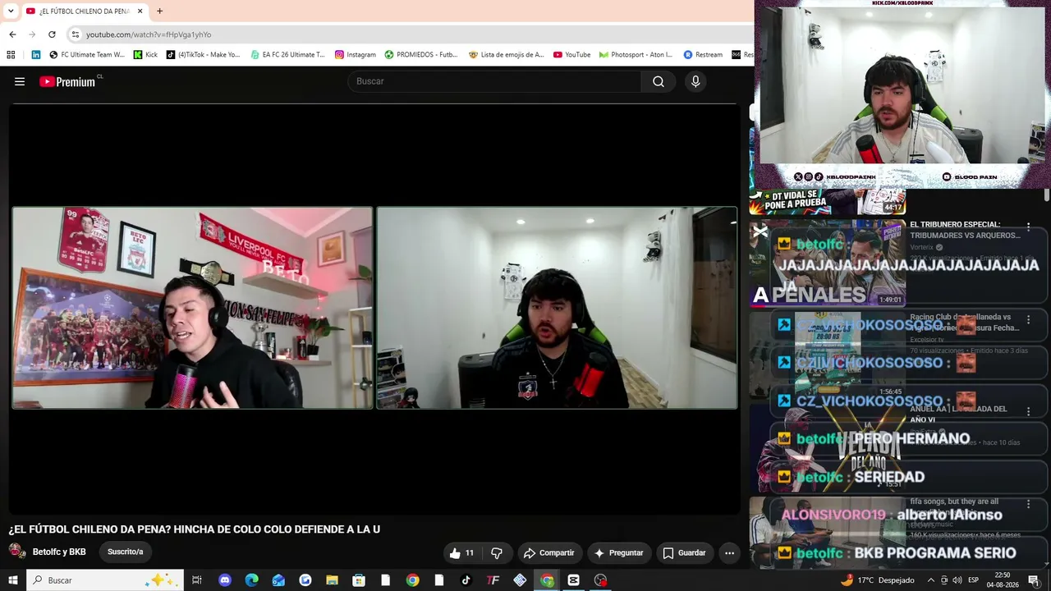This screenshot has height=591, width=1051.
Task: Open the YouTube guide hamburger menu
Action: pos(20,81)
